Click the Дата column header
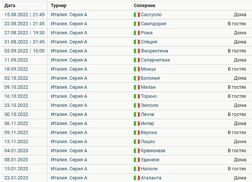This screenshot has height=182, width=252. click(x=10, y=6)
